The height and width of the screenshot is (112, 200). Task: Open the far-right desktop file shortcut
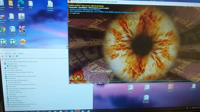[x=193, y=87]
